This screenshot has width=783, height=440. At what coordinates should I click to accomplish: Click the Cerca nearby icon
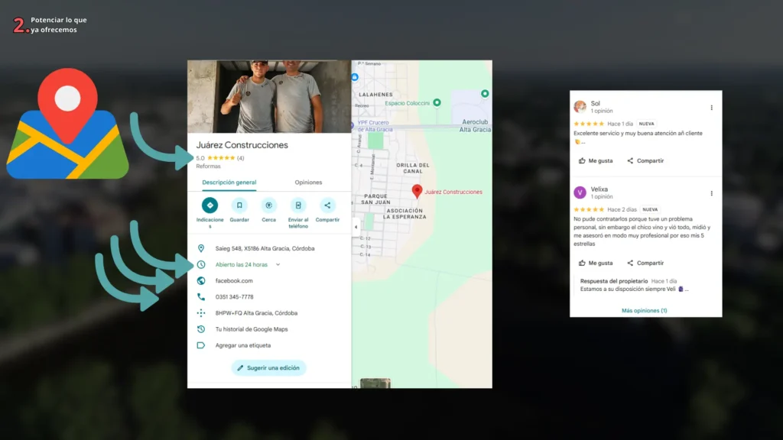268,205
